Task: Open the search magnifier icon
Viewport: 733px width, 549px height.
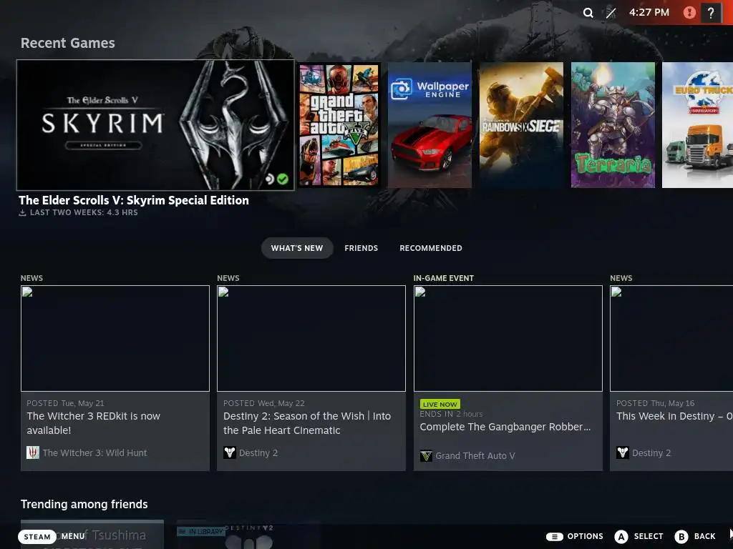Action: point(588,13)
